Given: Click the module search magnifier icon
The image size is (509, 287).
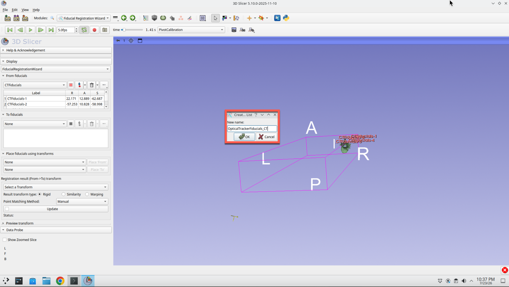Looking at the screenshot, I should 52,18.
